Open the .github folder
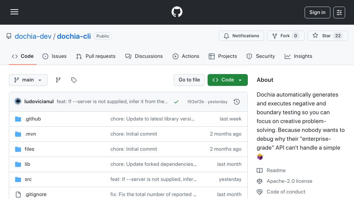Image resolution: width=354 pixels, height=199 pixels. tap(33, 119)
